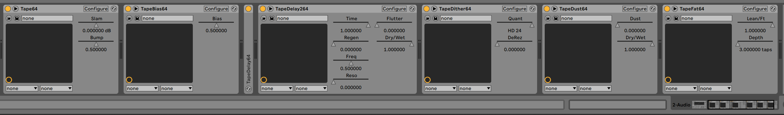The width and height of the screenshot is (784, 115).
Task: Click TapeBias64 load preset icon
Action: (x=129, y=18)
